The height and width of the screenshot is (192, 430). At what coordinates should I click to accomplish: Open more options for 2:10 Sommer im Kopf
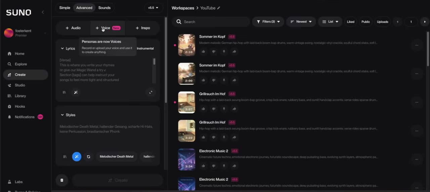(417, 45)
